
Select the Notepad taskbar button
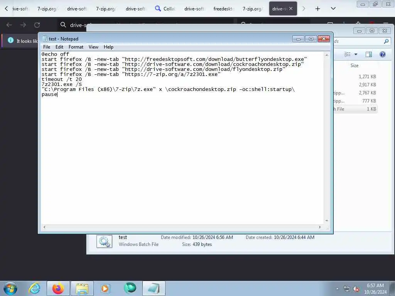click(x=154, y=288)
